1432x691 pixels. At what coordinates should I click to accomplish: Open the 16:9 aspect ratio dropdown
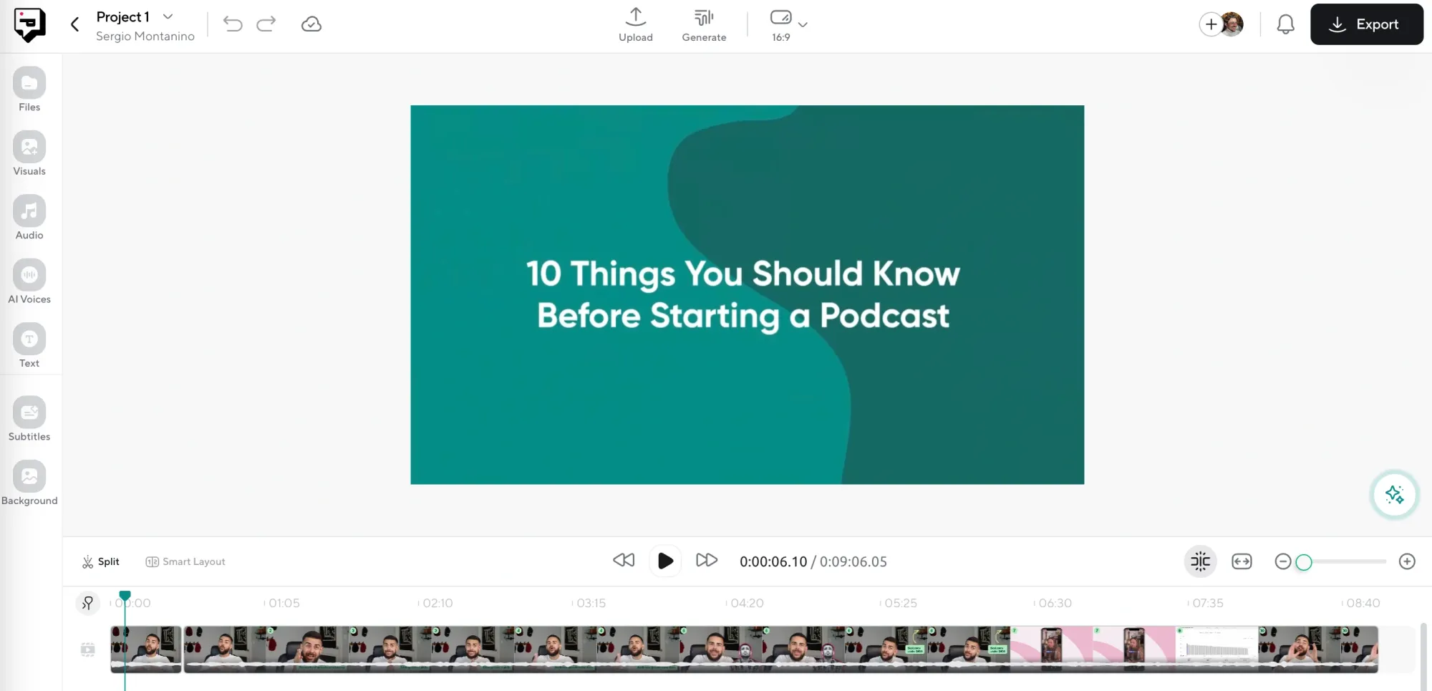click(x=788, y=24)
